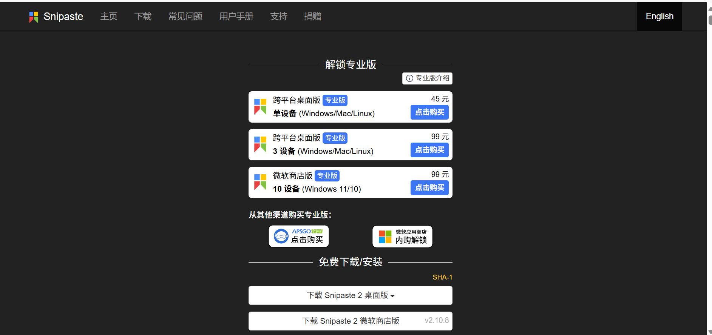The image size is (712, 335).
Task: Click the 45 元 price text
Action: click(x=440, y=99)
